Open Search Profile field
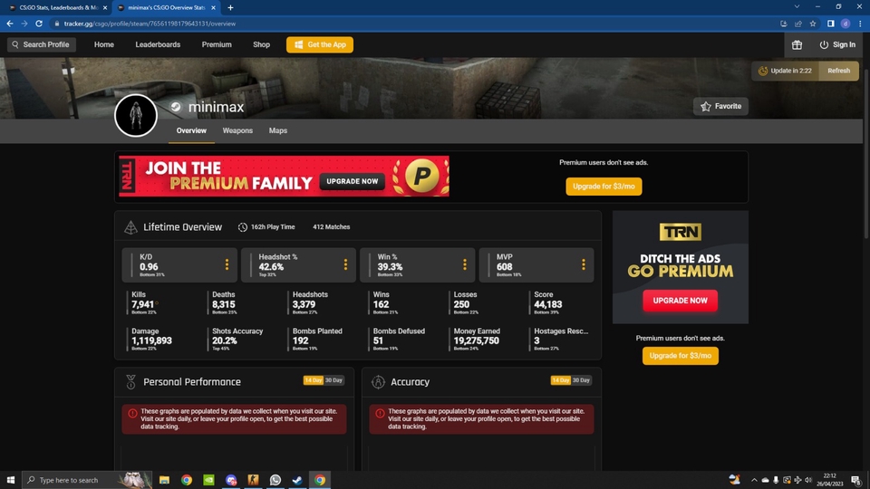 point(42,44)
